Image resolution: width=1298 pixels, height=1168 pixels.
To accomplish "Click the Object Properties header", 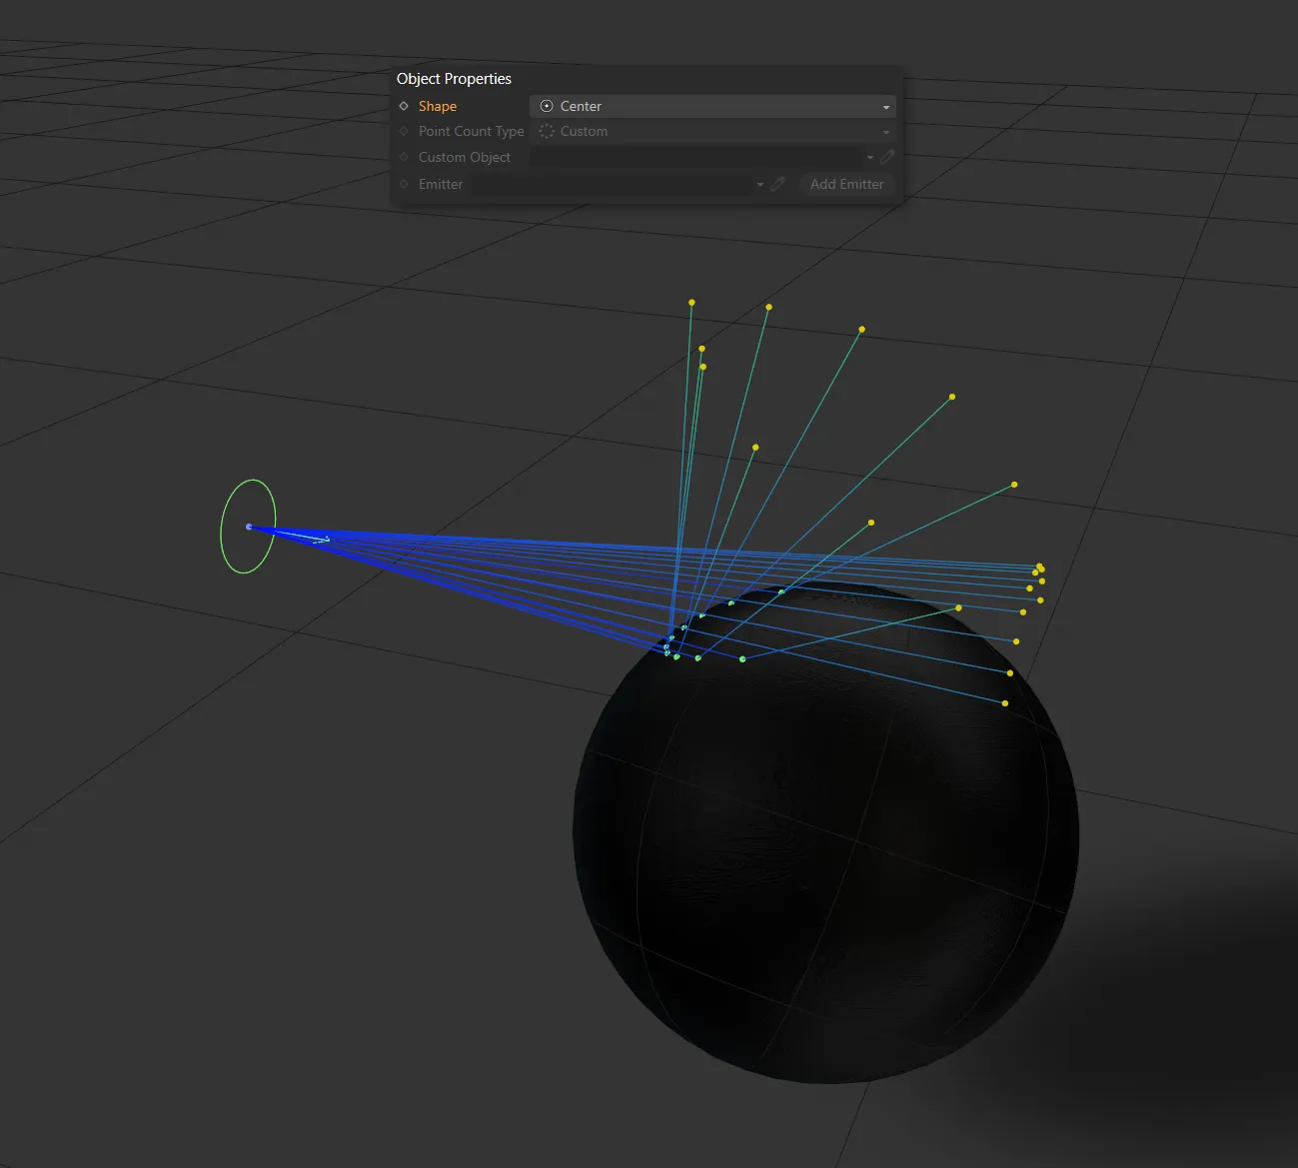I will click(x=454, y=78).
